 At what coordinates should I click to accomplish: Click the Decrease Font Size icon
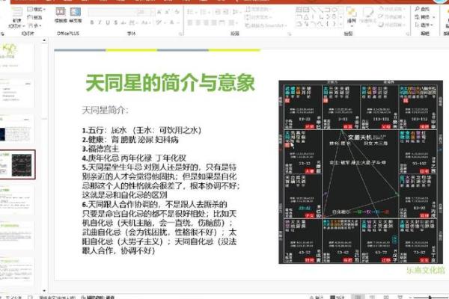[x=167, y=12]
